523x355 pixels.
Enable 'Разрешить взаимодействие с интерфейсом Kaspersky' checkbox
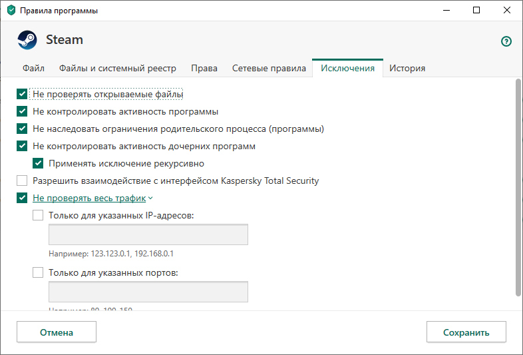pos(22,180)
